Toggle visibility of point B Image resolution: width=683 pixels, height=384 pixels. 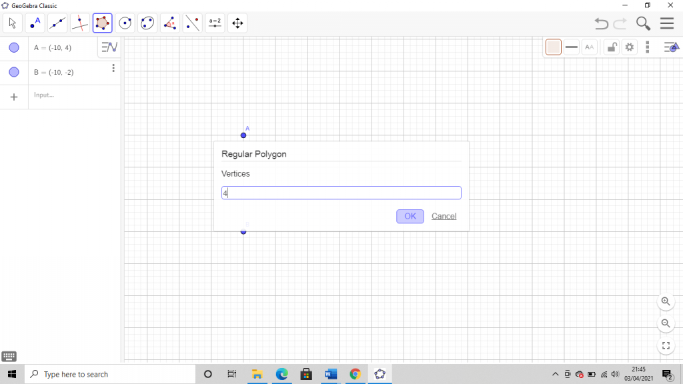pyautogui.click(x=14, y=72)
